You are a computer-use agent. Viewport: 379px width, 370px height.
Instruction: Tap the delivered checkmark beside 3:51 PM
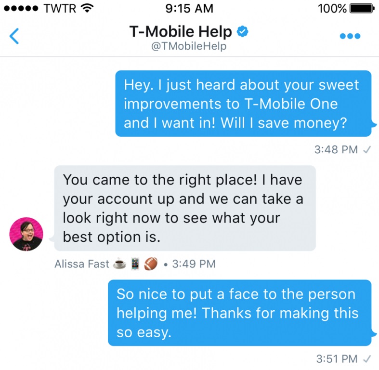[367, 359]
